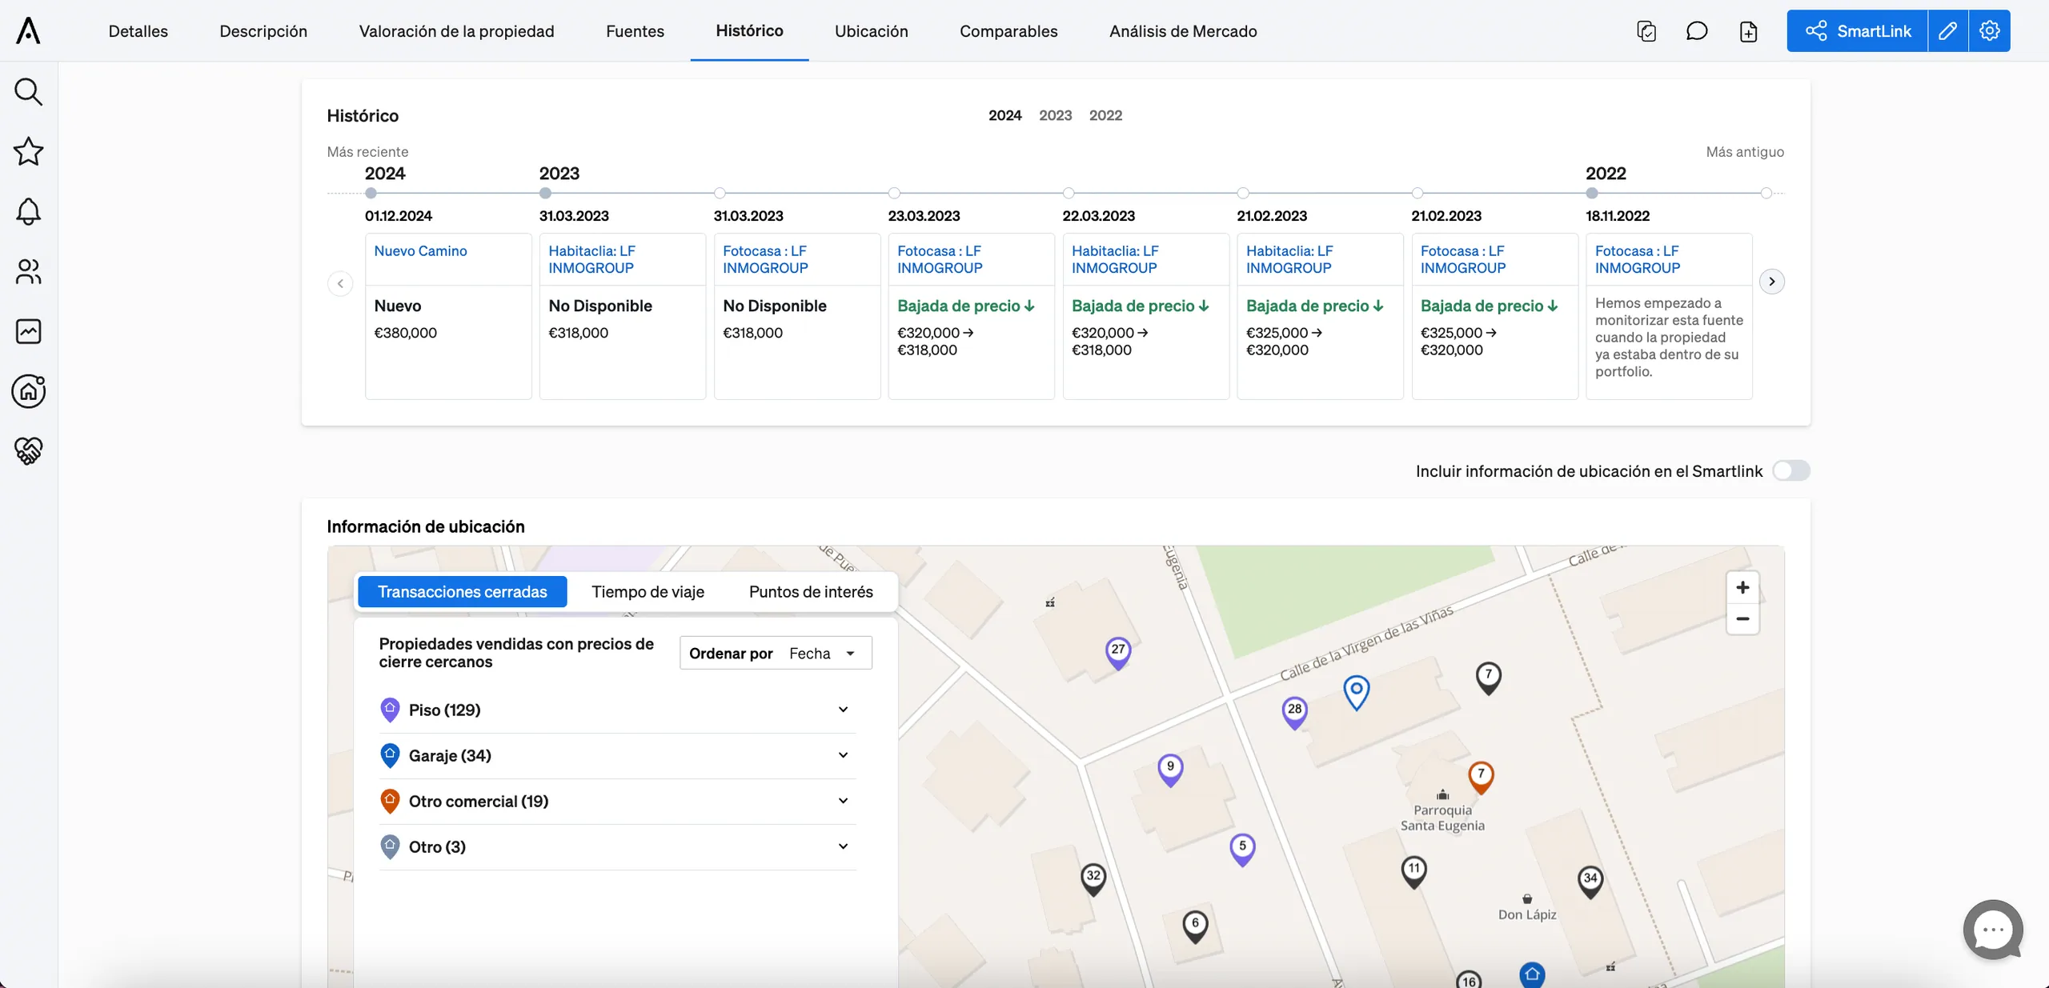Open the Nuevo Camino source link
2049x988 pixels.
coord(420,251)
